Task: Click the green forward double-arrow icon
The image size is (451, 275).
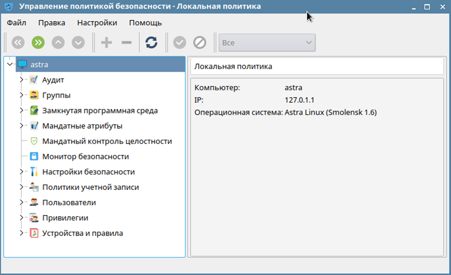Action: 38,43
